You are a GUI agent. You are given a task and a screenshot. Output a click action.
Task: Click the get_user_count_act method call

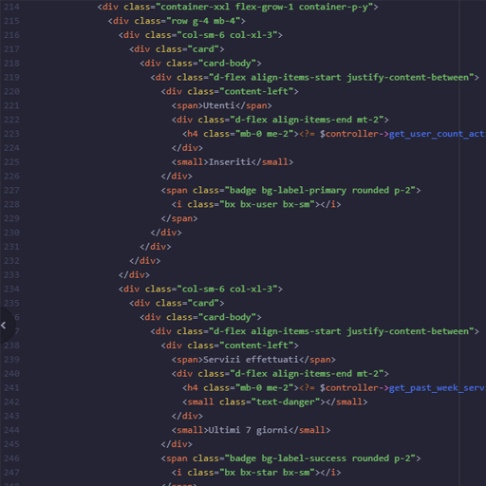438,134
